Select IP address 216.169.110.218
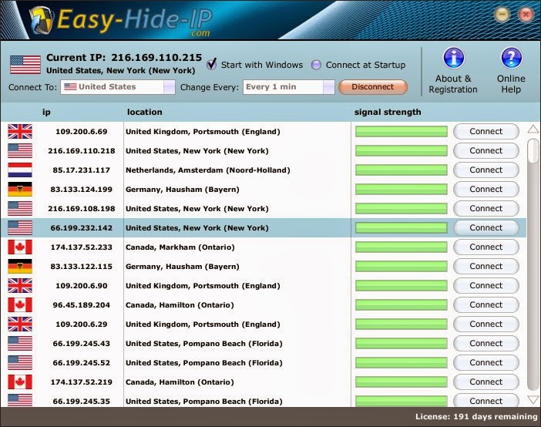 pos(82,151)
